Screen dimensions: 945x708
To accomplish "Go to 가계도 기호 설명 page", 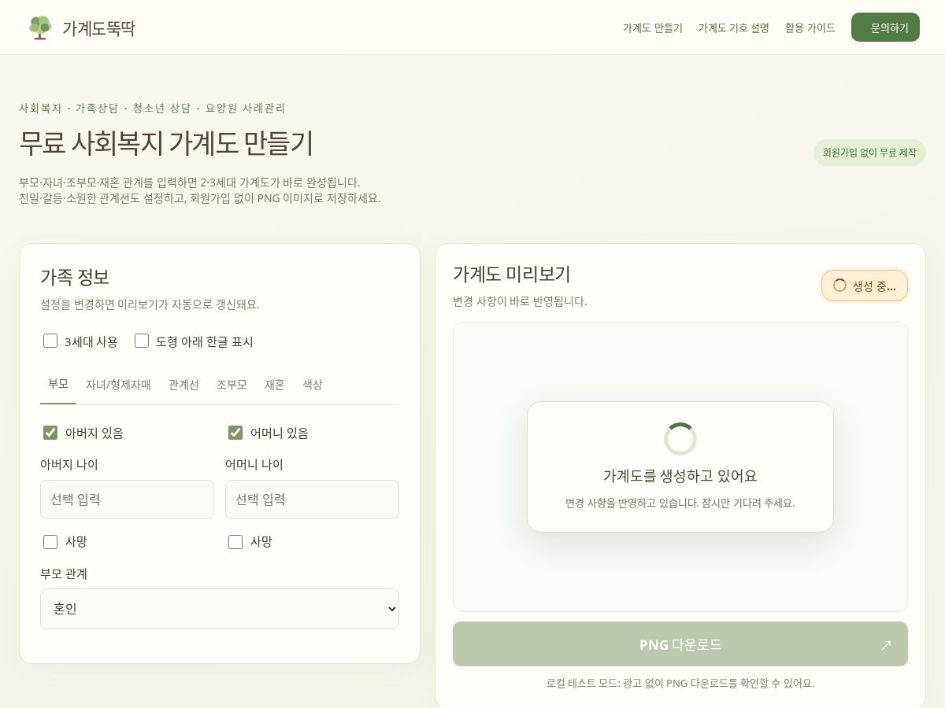I will pos(734,28).
